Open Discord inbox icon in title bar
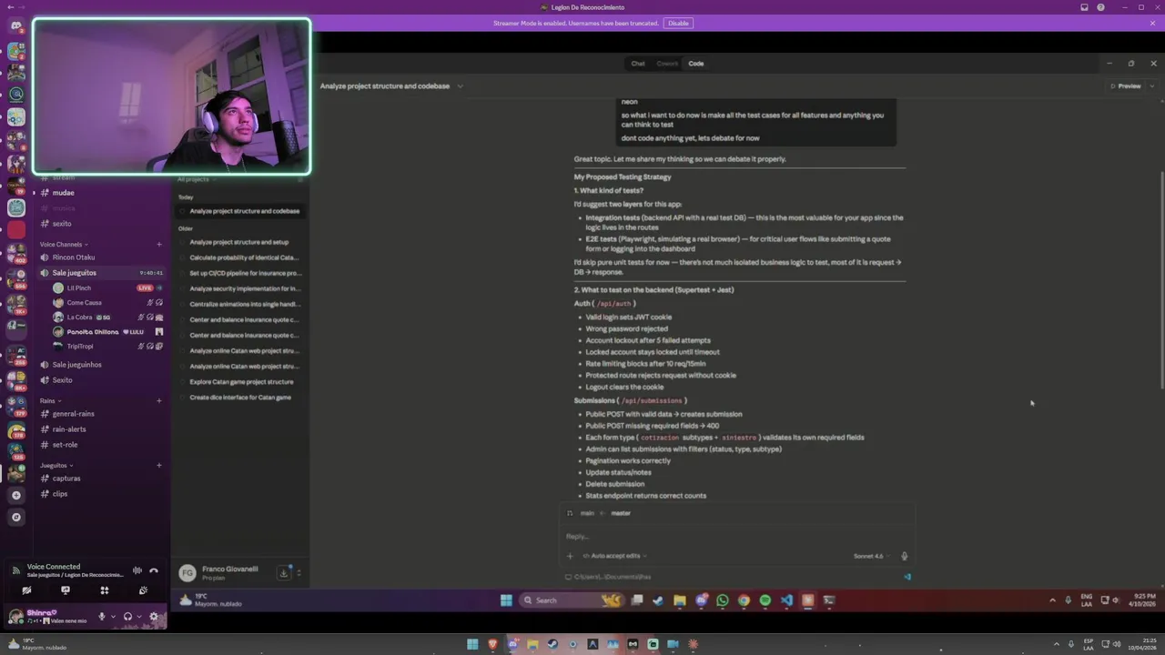1165x655 pixels. [1084, 7]
